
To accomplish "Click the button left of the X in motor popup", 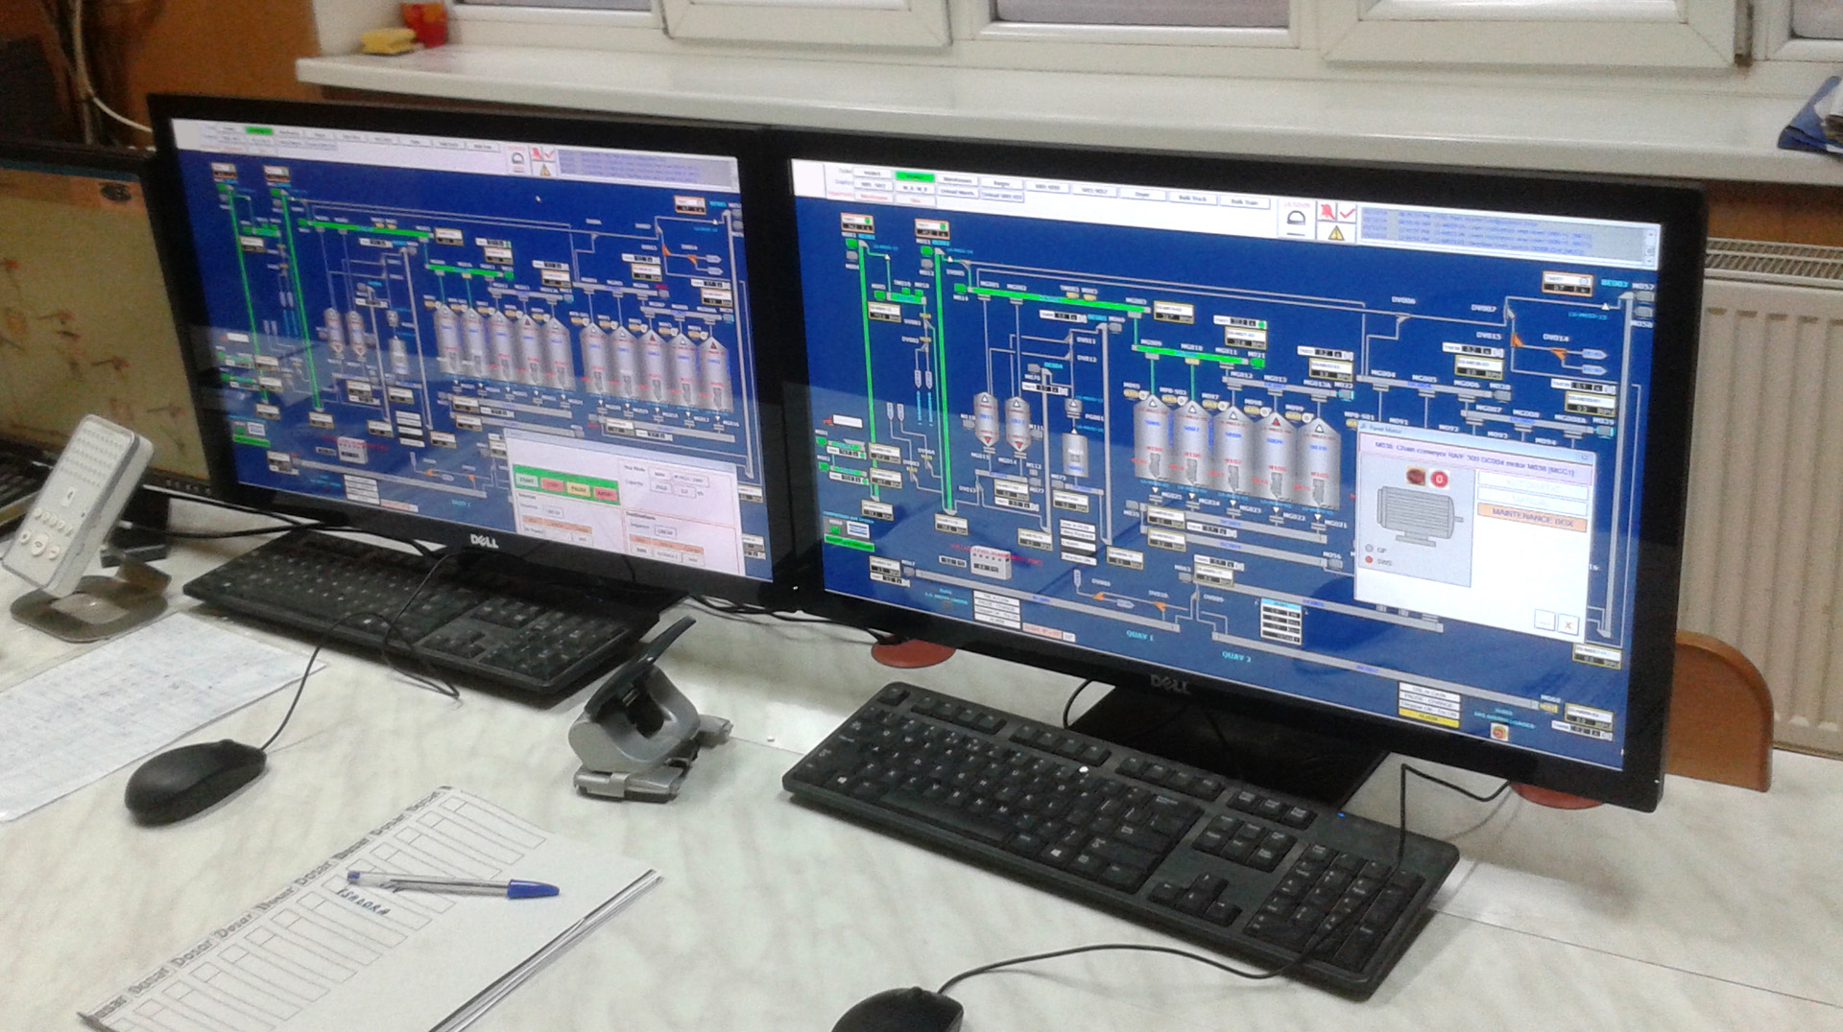I will (x=1544, y=622).
